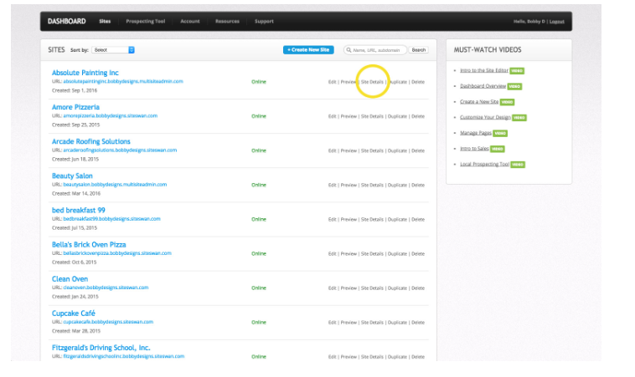Open the Sort by Select dropdown

click(x=113, y=50)
